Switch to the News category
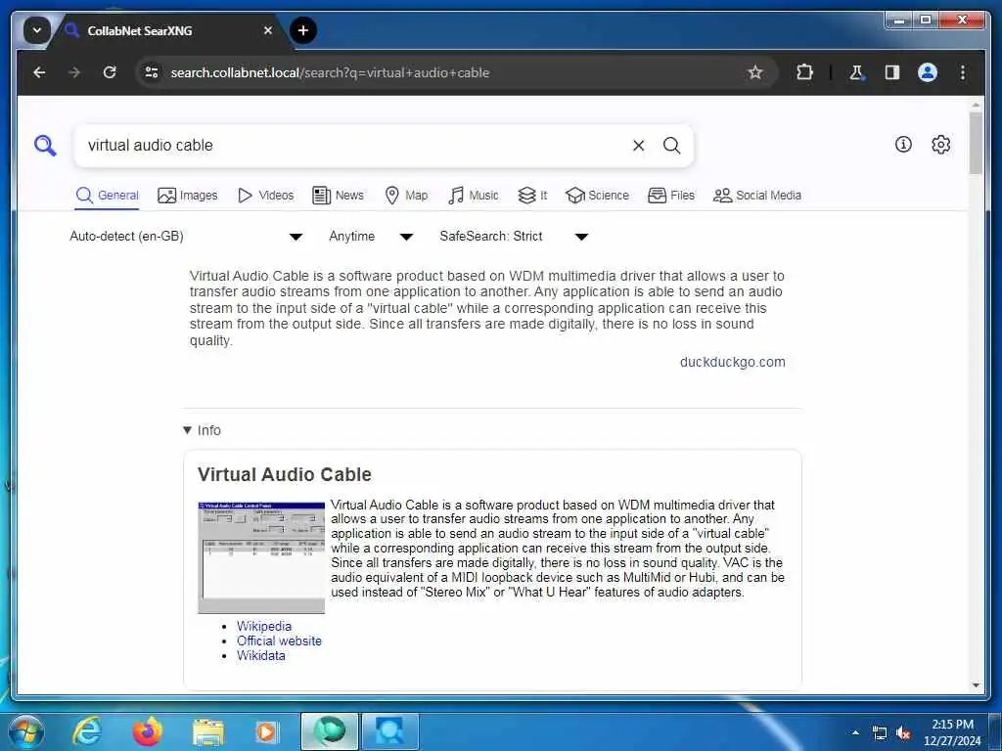This screenshot has height=751, width=1002. (338, 196)
